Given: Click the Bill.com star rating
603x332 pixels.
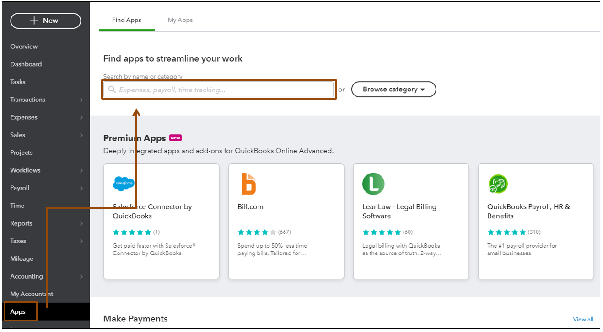Looking at the screenshot, I should click(257, 232).
